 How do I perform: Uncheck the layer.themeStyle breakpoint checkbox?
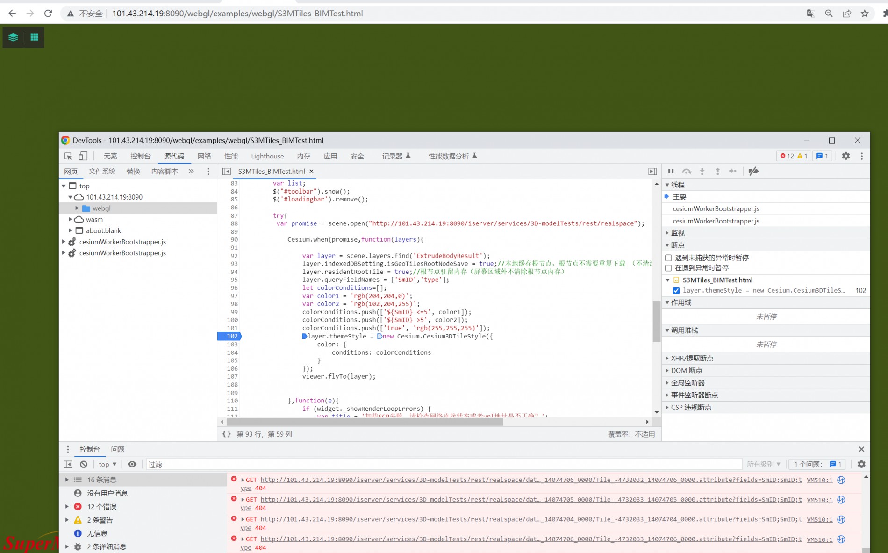click(x=676, y=290)
